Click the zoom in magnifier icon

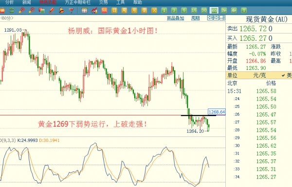[x=22, y=10]
